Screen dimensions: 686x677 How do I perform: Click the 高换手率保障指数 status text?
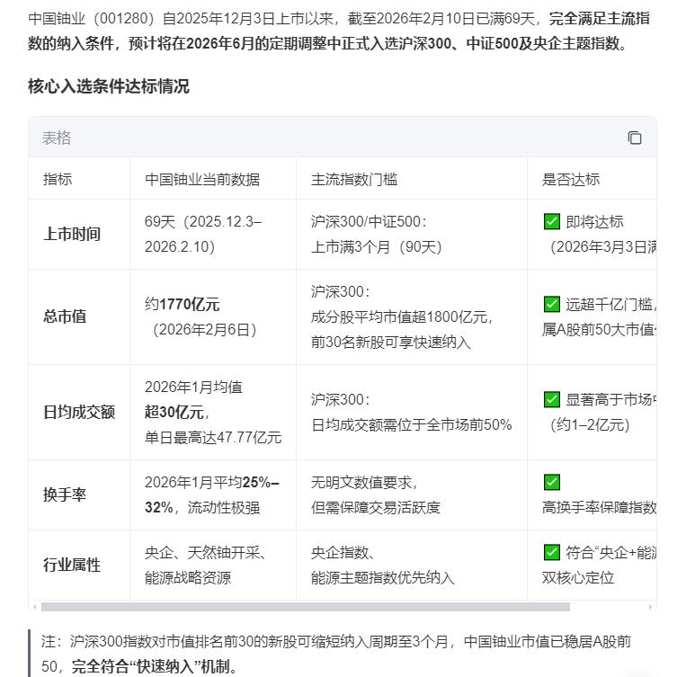[x=599, y=507]
